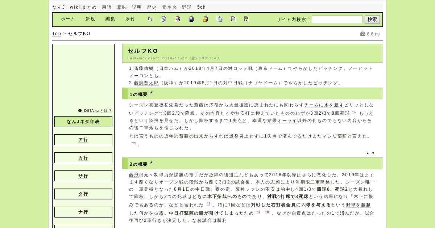
Task: Click the diff pages icon in toolbar
Action: 150,19
